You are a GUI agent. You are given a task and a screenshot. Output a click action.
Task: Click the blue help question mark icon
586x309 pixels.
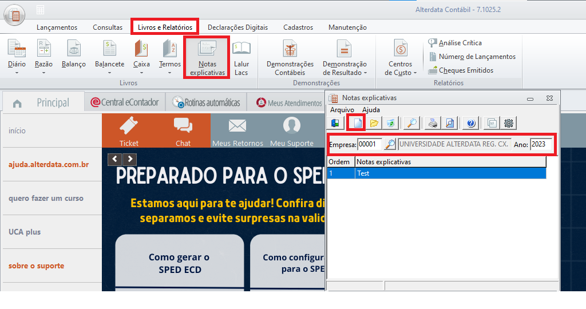point(471,123)
